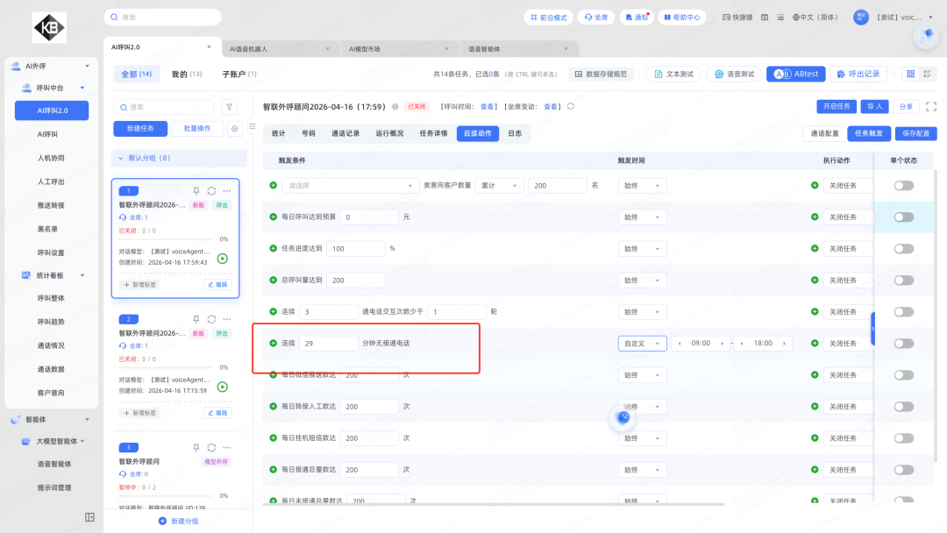Viewport: 947px width, 533px height.
Task: Collapse the 默认分组 (8) group
Action: tap(122, 158)
